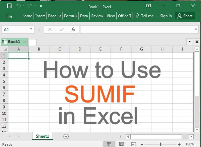
Task: Switch to the Review ribbon tab
Action: tap(97, 16)
